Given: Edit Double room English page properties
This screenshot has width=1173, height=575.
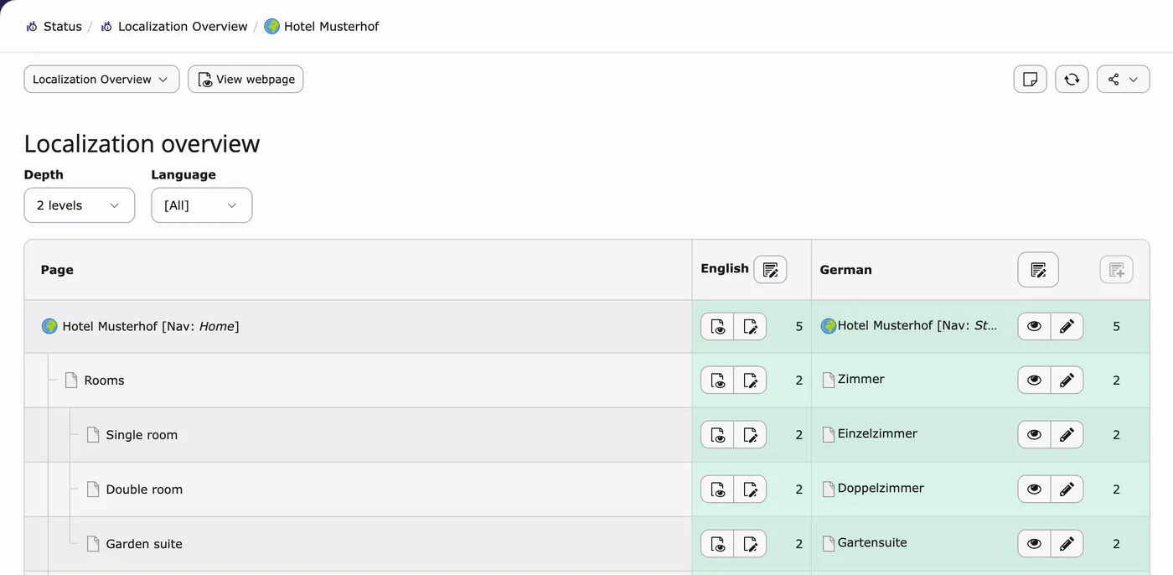Looking at the screenshot, I should [750, 490].
